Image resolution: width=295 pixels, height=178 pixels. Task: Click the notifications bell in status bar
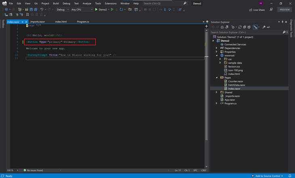290,176
